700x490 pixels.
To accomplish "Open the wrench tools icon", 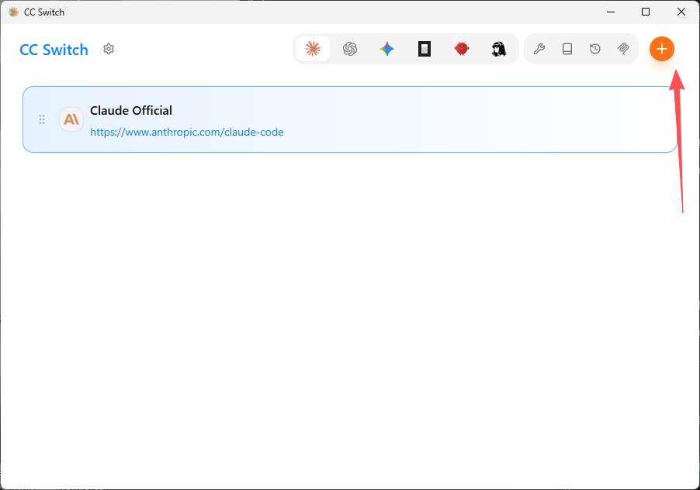I will [x=539, y=49].
